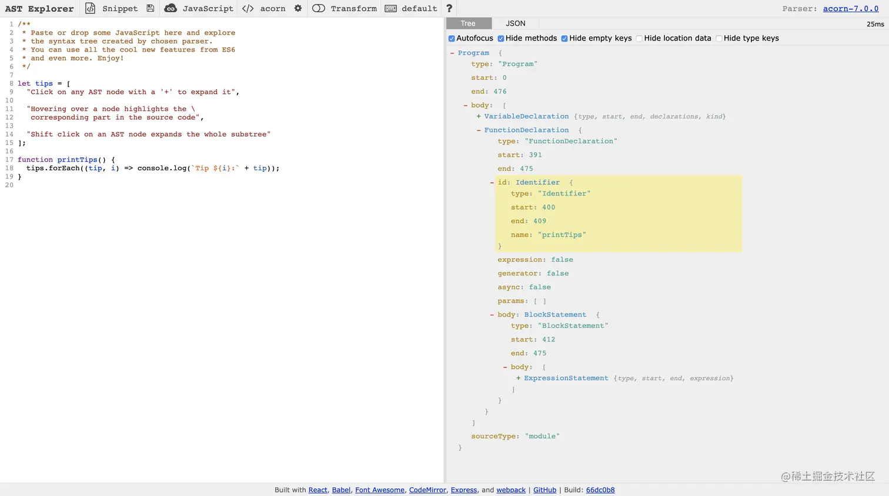Image resolution: width=889 pixels, height=496 pixels.
Task: Collapse the FunctionDeclaration node
Action: [x=479, y=130]
